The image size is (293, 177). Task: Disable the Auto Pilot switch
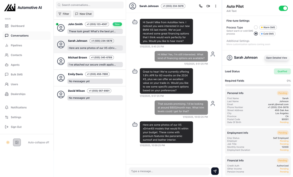(x=283, y=8)
